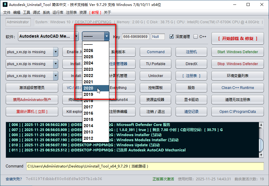Click the 注销 / 退出 button

156,112
